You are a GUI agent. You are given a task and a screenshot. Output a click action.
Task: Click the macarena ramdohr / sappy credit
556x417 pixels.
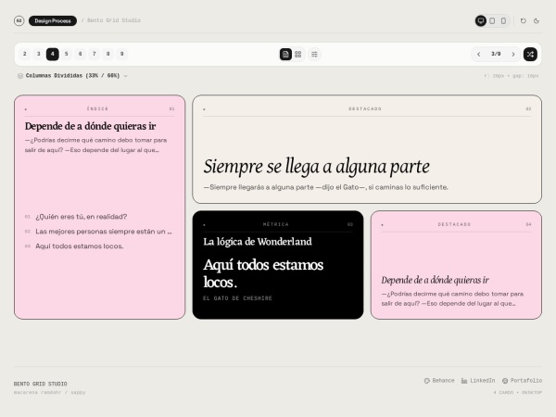pos(50,393)
